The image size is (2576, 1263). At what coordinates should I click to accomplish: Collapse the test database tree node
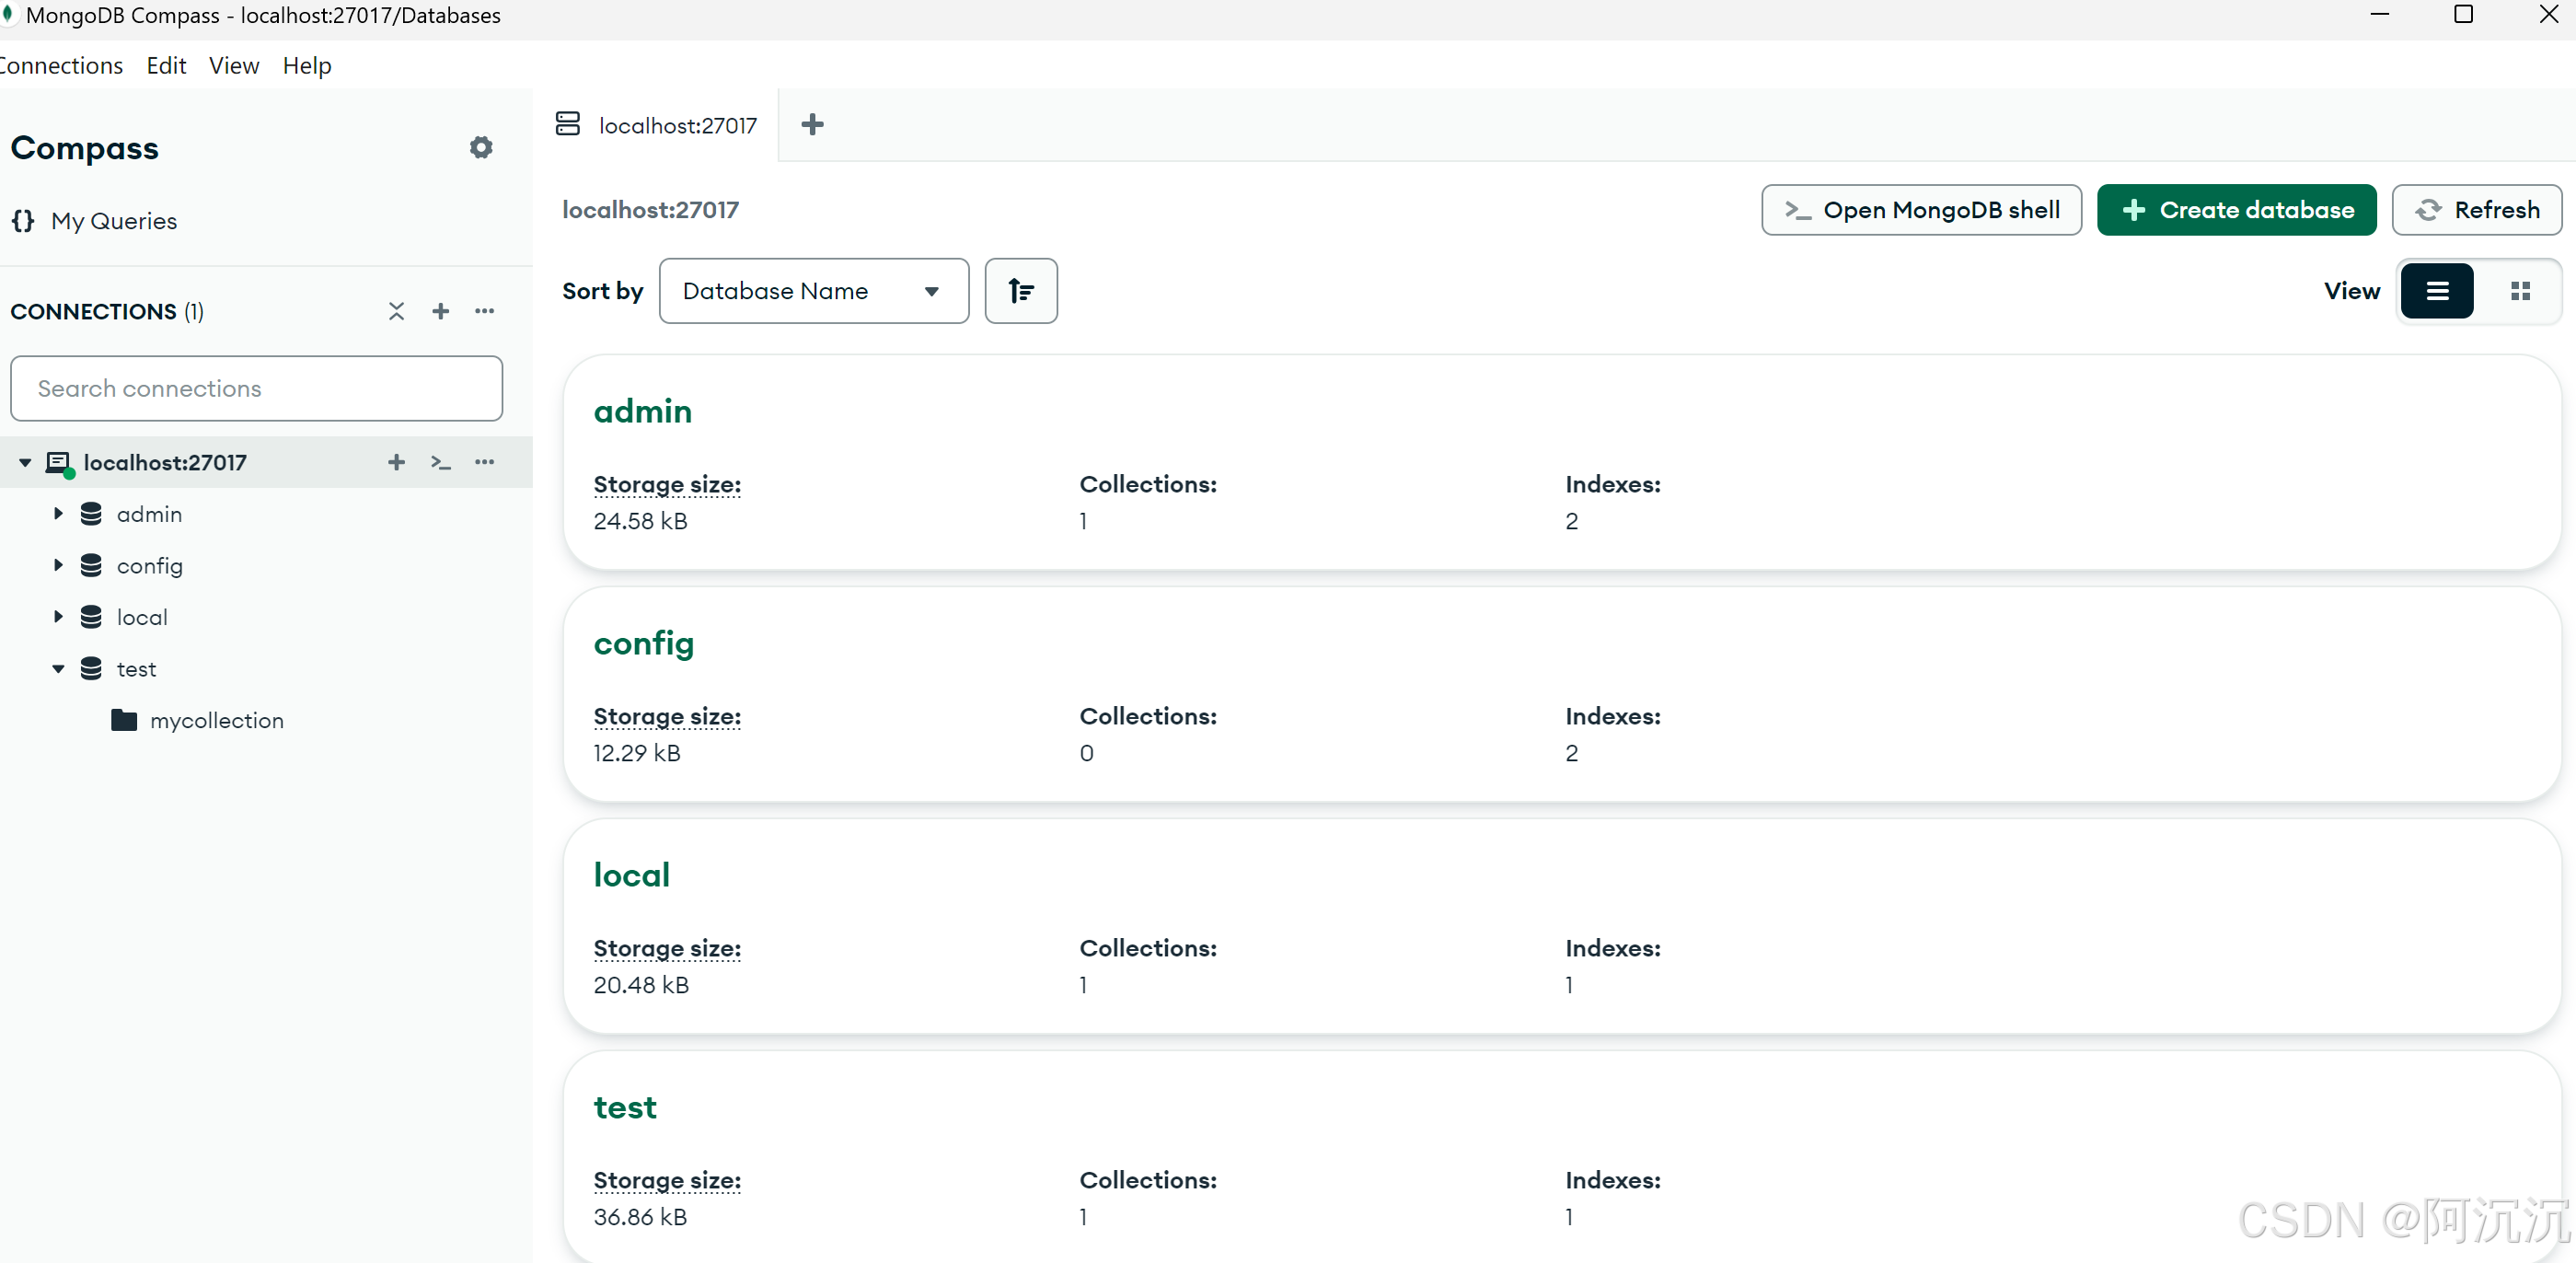click(58, 669)
